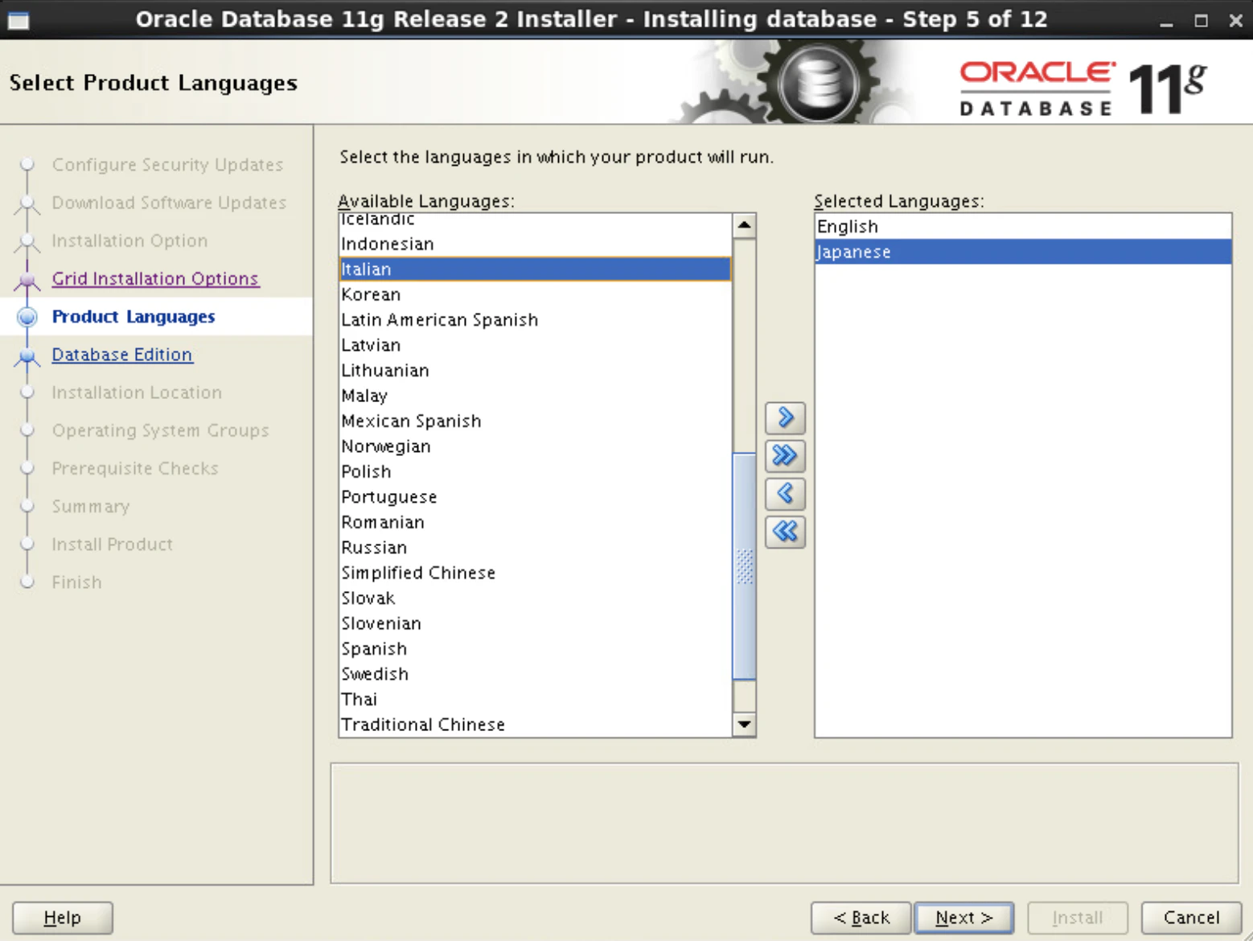Screen dimensions: 1253x941
Task: Select Norwegian in Available Languages
Action: [x=536, y=446]
